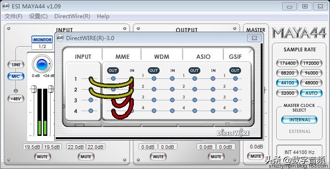Screen dimensions: 330x169
Task: Select 44100 sample rate
Action: pyautogui.click(x=287, y=83)
